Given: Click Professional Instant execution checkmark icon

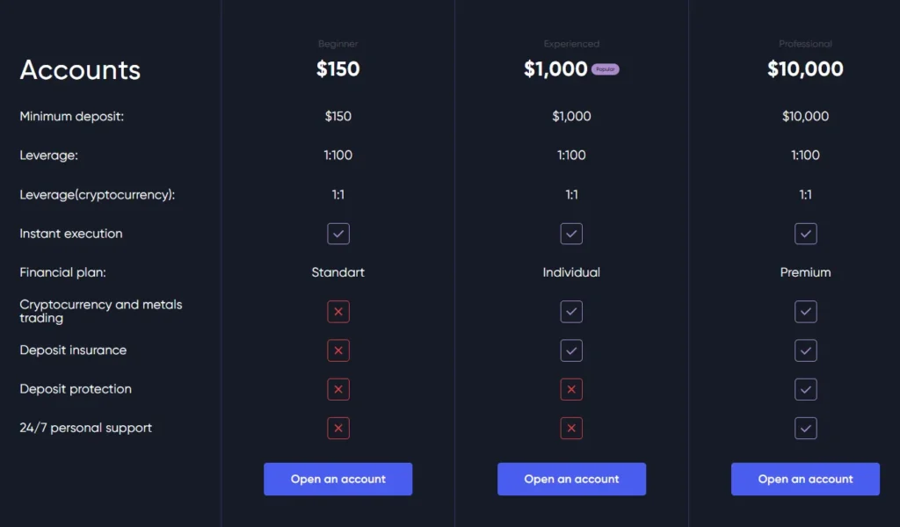Looking at the screenshot, I should click(805, 234).
